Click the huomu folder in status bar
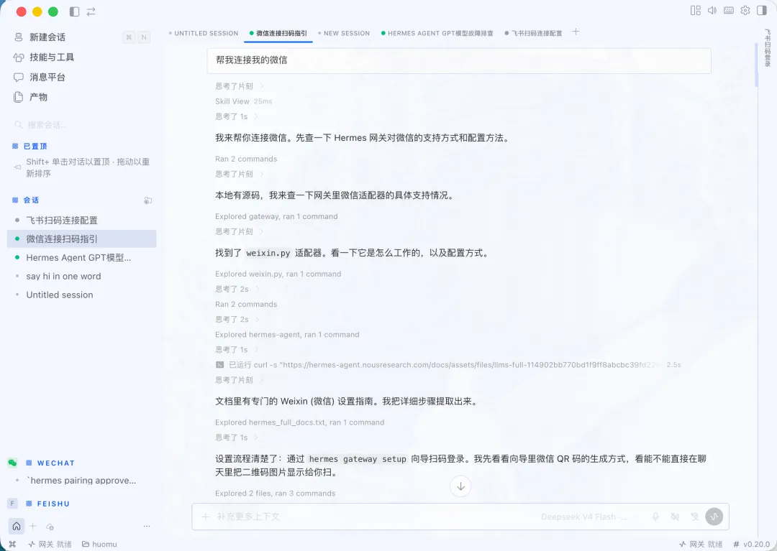Viewport: 777px width, 551px height. pos(99,544)
